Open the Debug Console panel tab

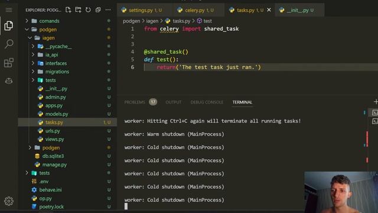[207, 102]
